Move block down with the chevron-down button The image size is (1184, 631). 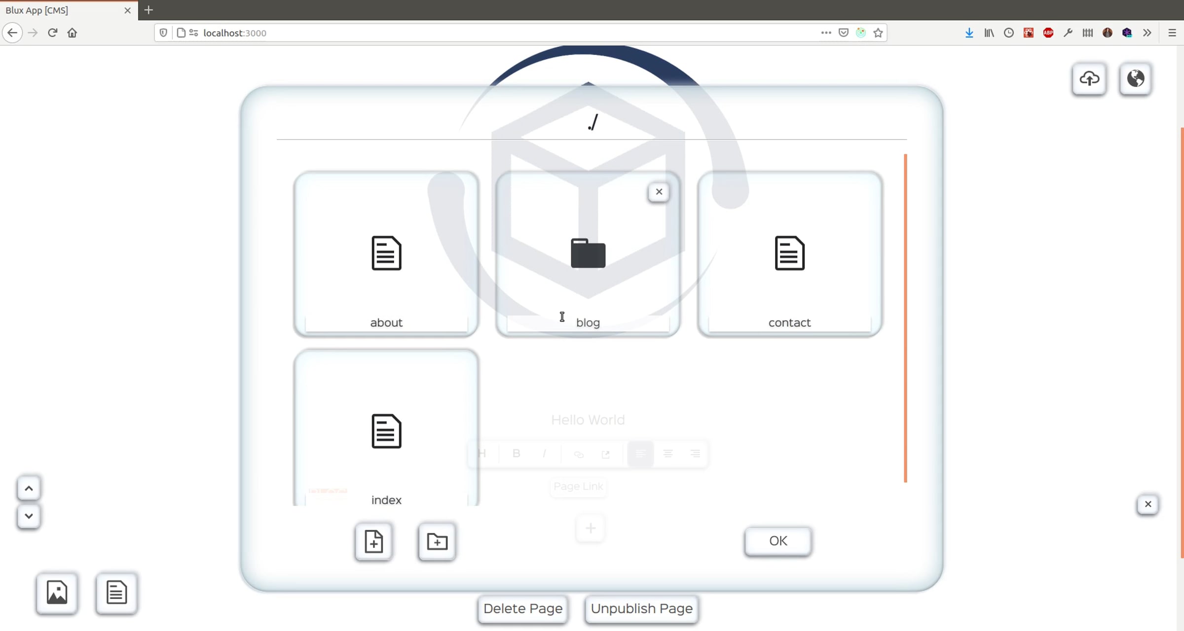click(29, 516)
